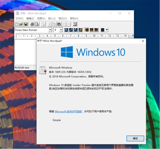Create a new document in Wine Wordpad
160x149 pixels.
[16, 24]
